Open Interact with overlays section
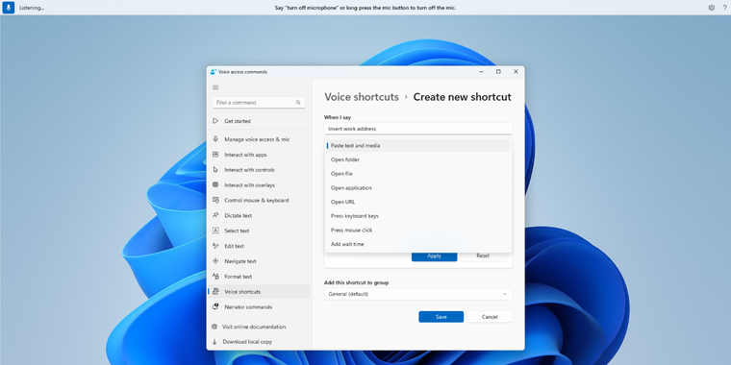This screenshot has width=731, height=365. pos(259,184)
